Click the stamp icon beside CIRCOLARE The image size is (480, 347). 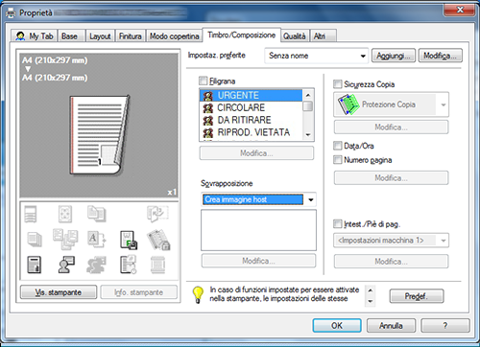pyautogui.click(x=208, y=108)
